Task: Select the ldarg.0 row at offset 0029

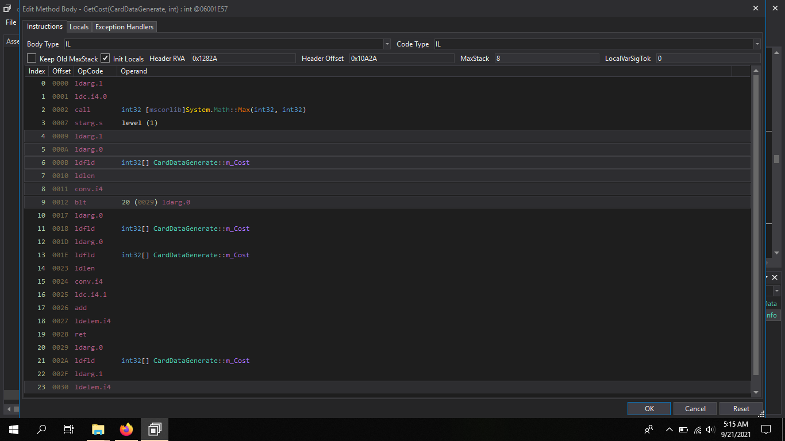Action: click(x=387, y=347)
